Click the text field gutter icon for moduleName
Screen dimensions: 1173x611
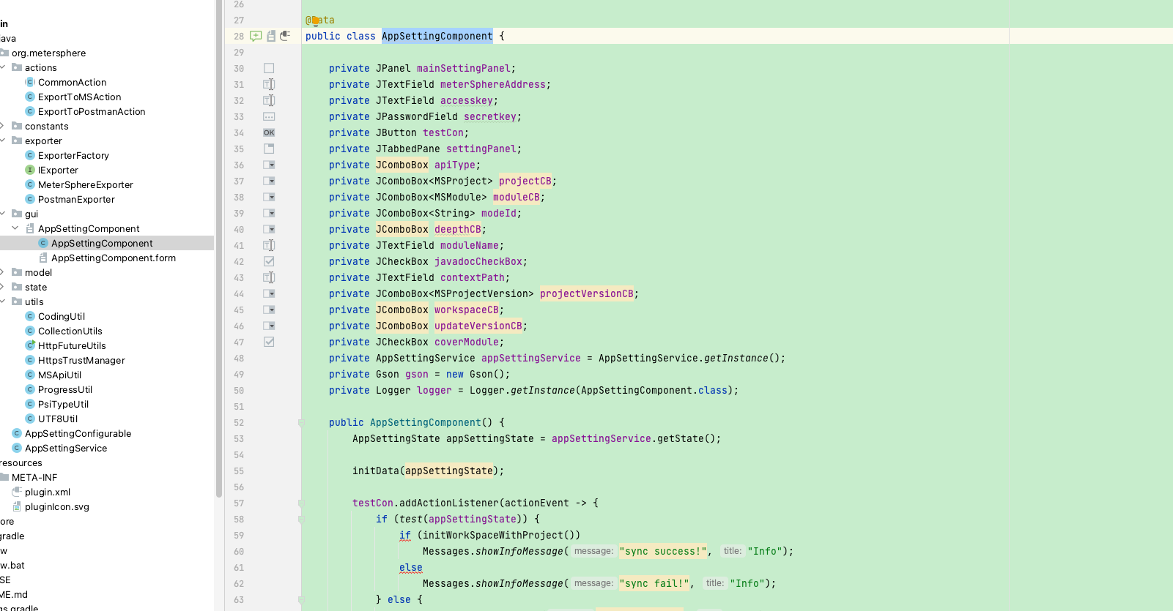point(269,245)
